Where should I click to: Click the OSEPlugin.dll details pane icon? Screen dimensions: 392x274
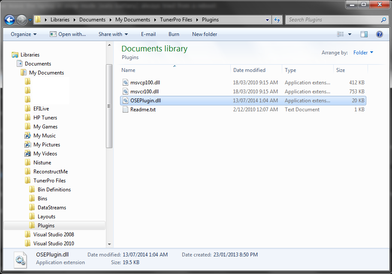pyautogui.click(x=20, y=260)
